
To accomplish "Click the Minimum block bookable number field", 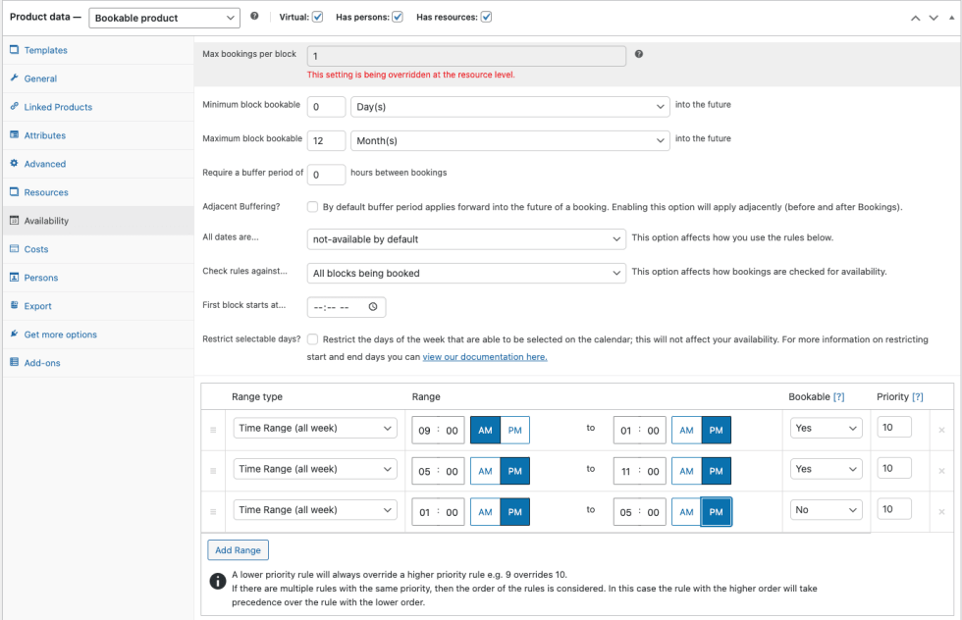I will (x=326, y=107).
